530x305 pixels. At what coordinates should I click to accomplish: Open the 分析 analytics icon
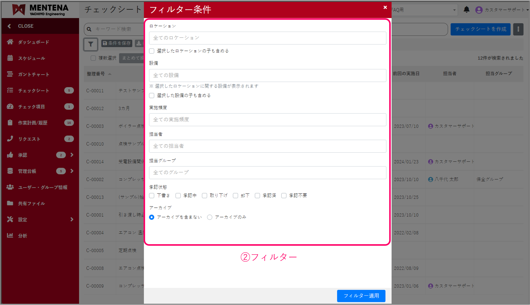pos(10,236)
